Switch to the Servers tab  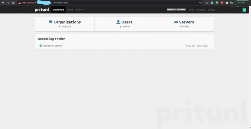click(x=80, y=10)
